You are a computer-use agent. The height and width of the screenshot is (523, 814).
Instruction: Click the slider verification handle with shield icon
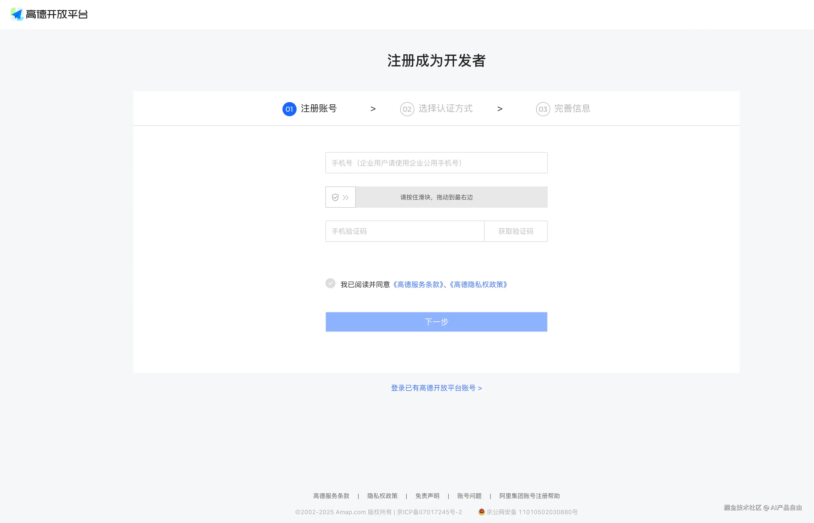(340, 197)
